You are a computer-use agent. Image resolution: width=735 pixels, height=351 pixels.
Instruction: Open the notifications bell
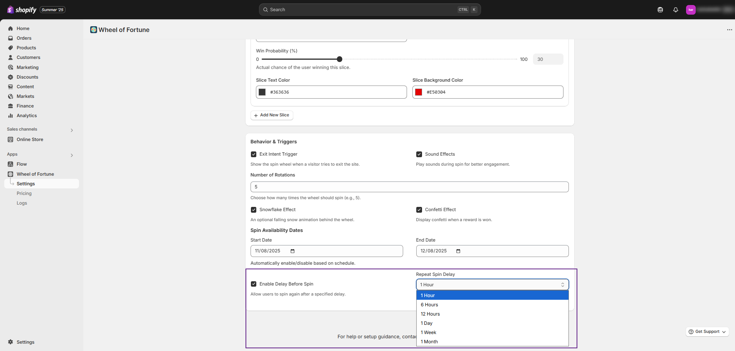pyautogui.click(x=676, y=10)
